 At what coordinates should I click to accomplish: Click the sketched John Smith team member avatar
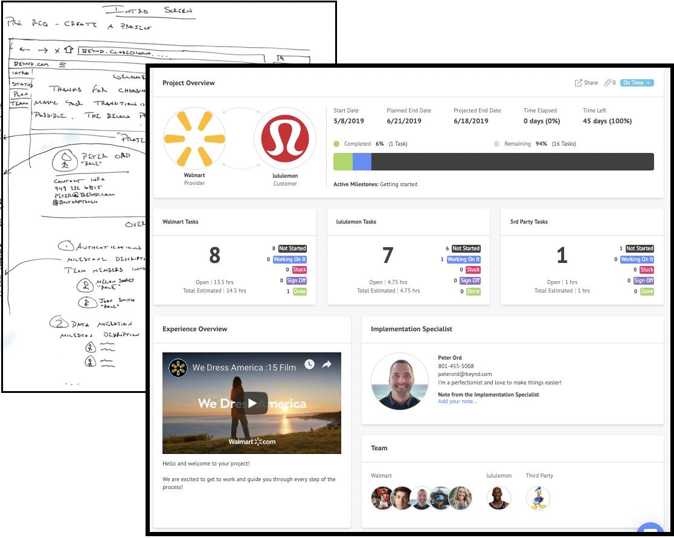(87, 303)
